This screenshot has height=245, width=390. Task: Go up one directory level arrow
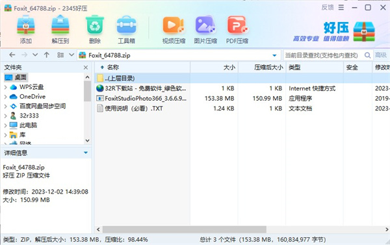click(x=47, y=55)
